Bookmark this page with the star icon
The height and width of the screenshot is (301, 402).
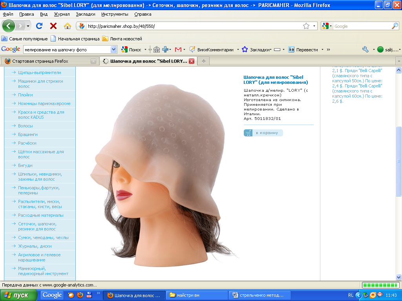coord(306,26)
